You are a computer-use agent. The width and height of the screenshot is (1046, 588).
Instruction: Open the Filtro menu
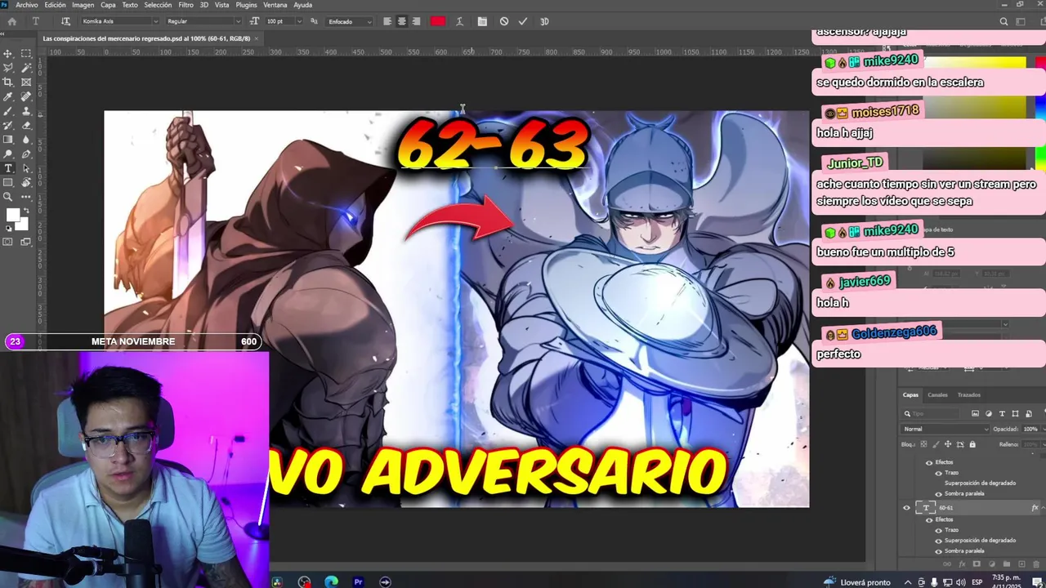(186, 5)
